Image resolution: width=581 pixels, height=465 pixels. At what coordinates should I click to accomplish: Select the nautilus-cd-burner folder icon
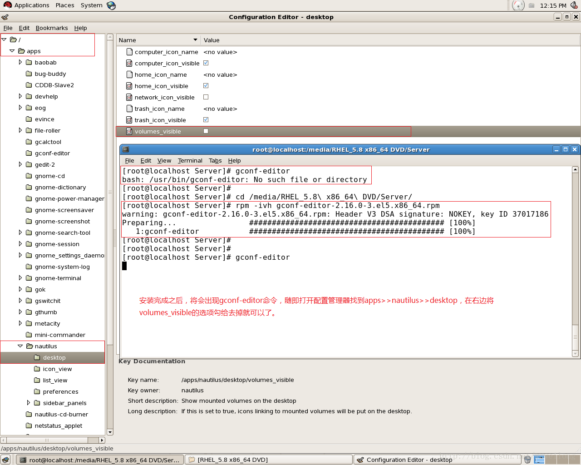point(29,414)
